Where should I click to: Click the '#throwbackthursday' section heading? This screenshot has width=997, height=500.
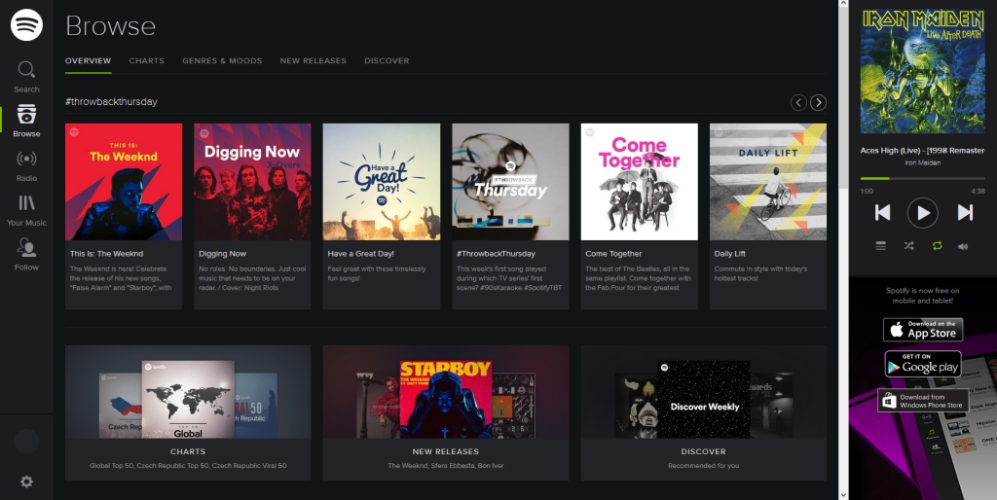click(x=111, y=101)
